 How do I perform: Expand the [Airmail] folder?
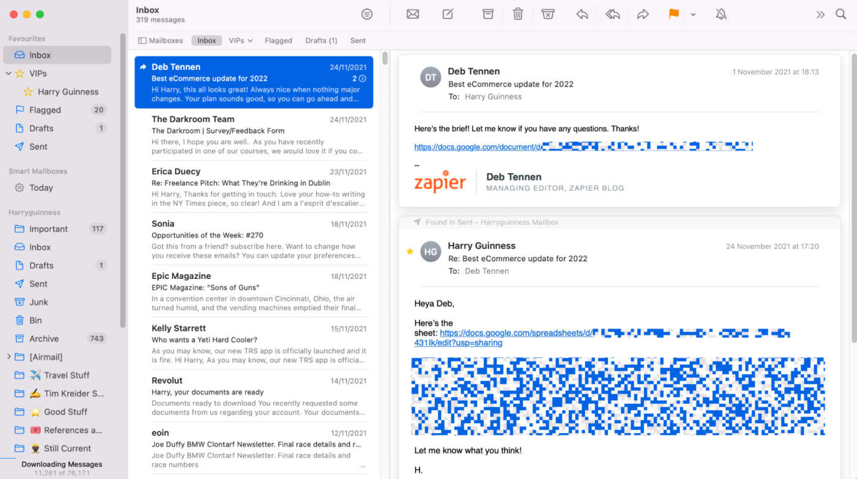(x=9, y=357)
